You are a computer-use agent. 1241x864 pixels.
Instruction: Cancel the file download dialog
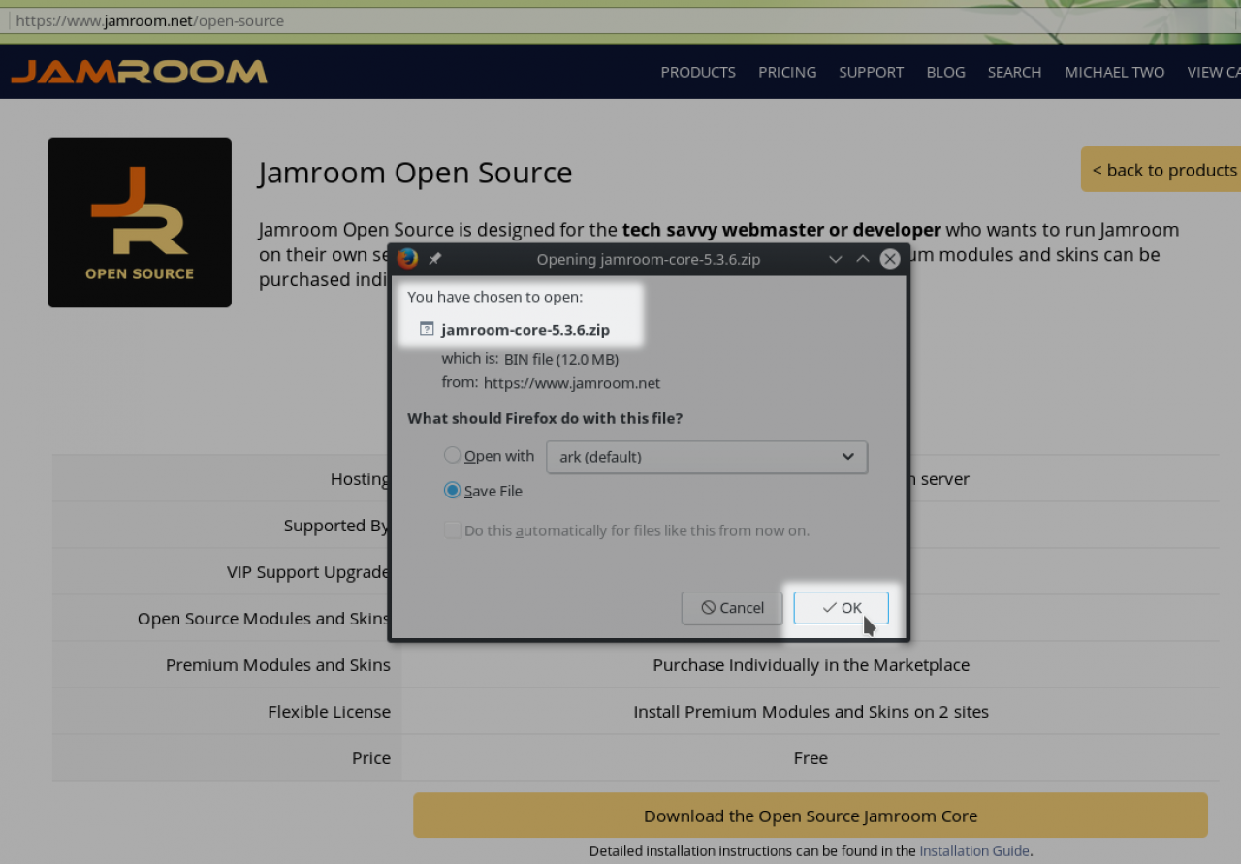click(732, 608)
